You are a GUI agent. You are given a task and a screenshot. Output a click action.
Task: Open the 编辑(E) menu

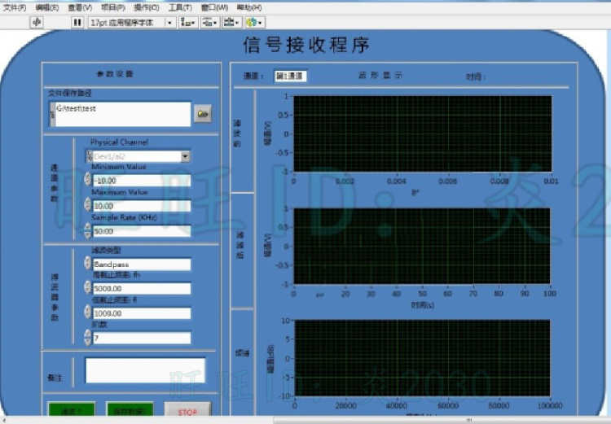46,7
